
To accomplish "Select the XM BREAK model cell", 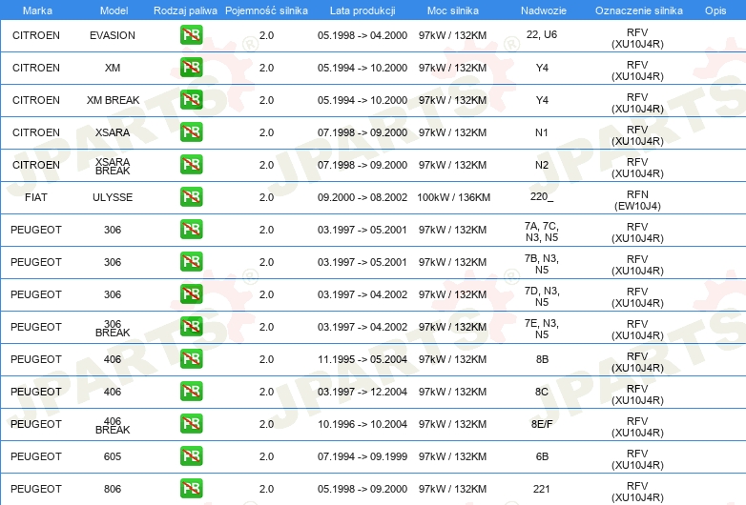I will (113, 100).
